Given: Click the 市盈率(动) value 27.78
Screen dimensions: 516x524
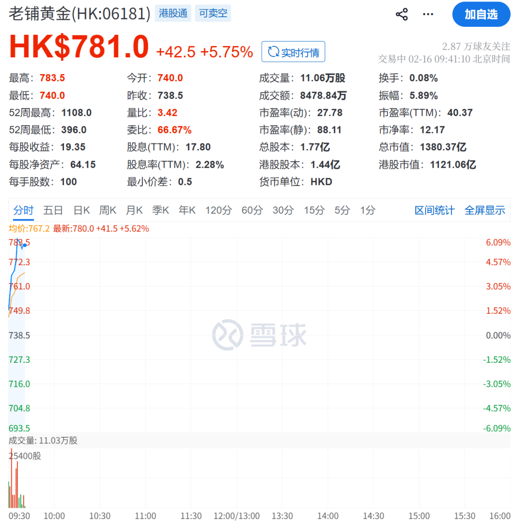Looking at the screenshot, I should pyautogui.click(x=330, y=113).
